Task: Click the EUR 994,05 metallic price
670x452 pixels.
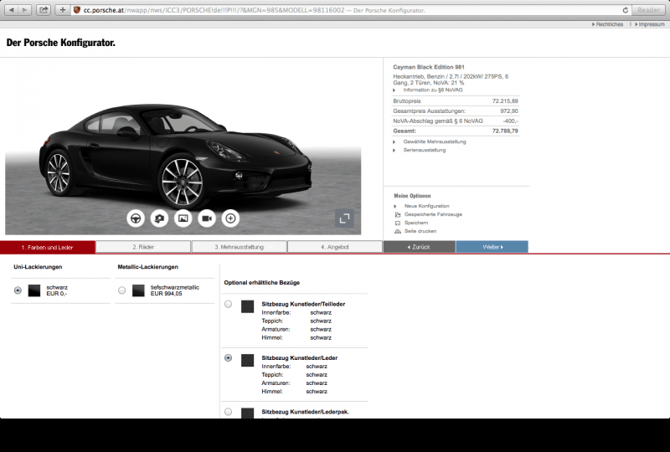Action: click(x=166, y=294)
